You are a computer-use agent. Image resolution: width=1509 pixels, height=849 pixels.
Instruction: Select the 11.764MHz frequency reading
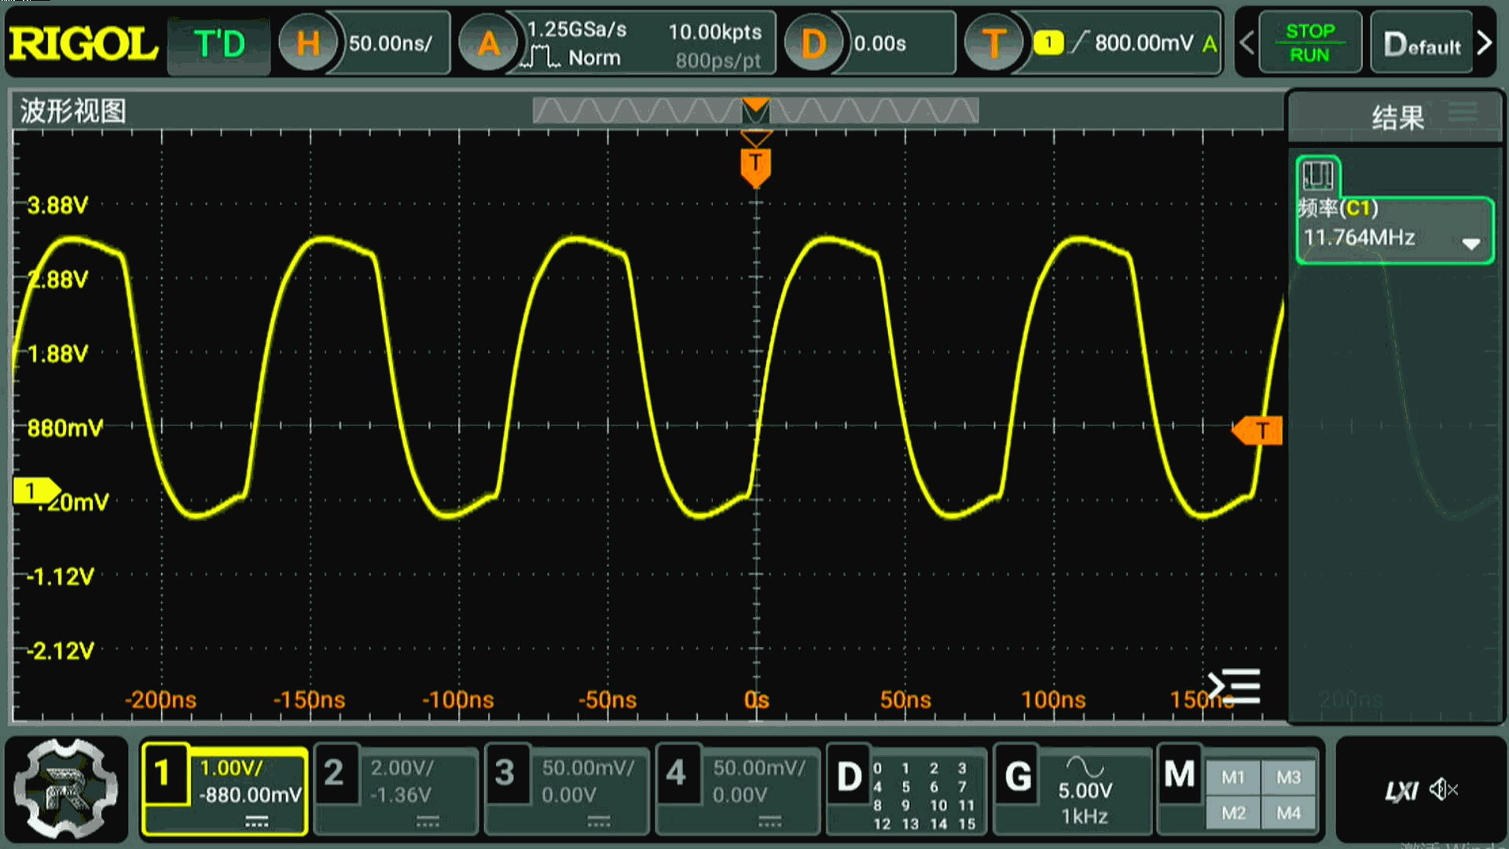tap(1359, 237)
